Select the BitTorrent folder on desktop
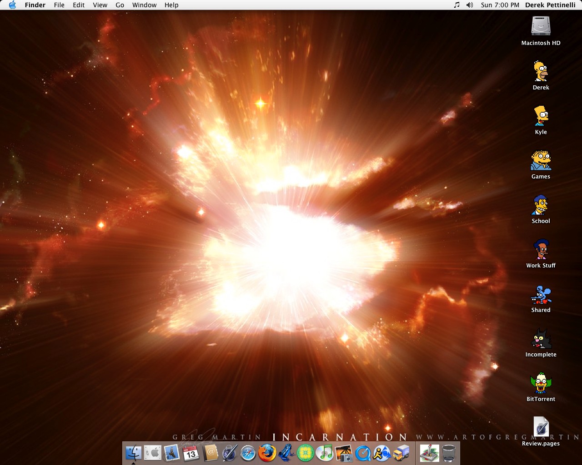This screenshot has height=465, width=582. point(541,382)
